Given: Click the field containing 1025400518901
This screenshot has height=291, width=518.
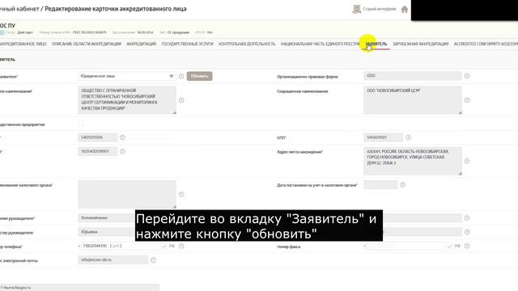Looking at the screenshot, I should [97, 151].
